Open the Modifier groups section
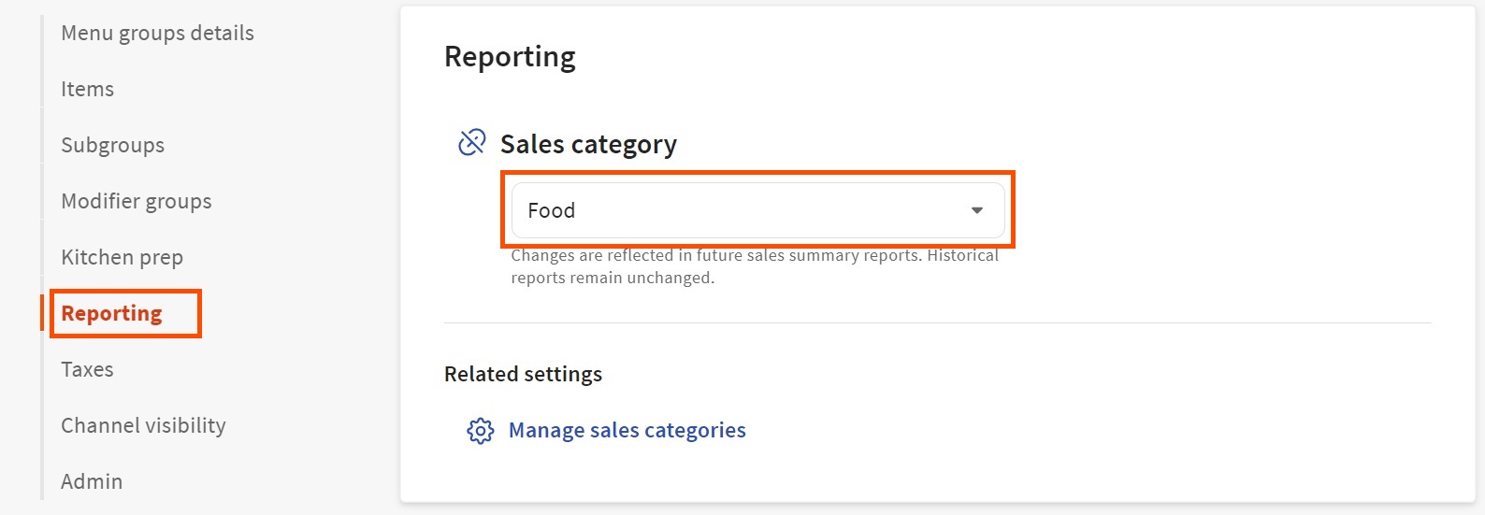The height and width of the screenshot is (515, 1485). point(136,201)
